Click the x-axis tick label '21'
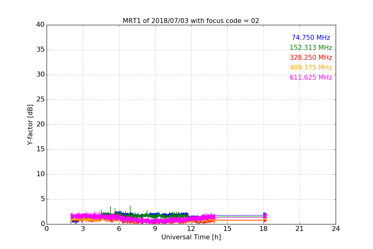373x249 pixels. [300, 229]
